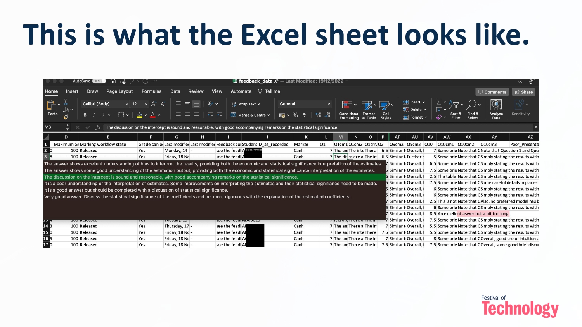Switch to the Review tab
Viewport: 582px width, 327px height.
[196, 91]
